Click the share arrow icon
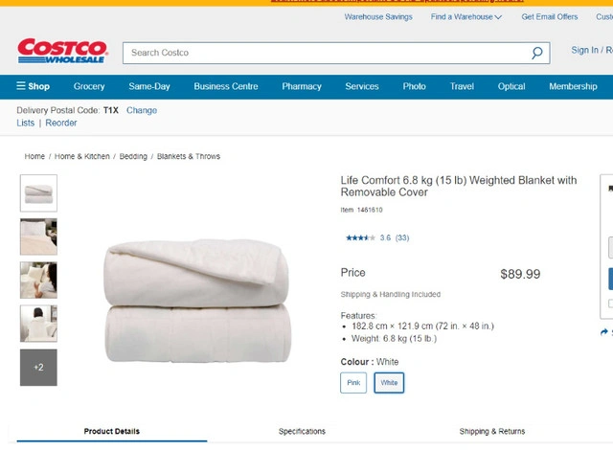 (604, 332)
